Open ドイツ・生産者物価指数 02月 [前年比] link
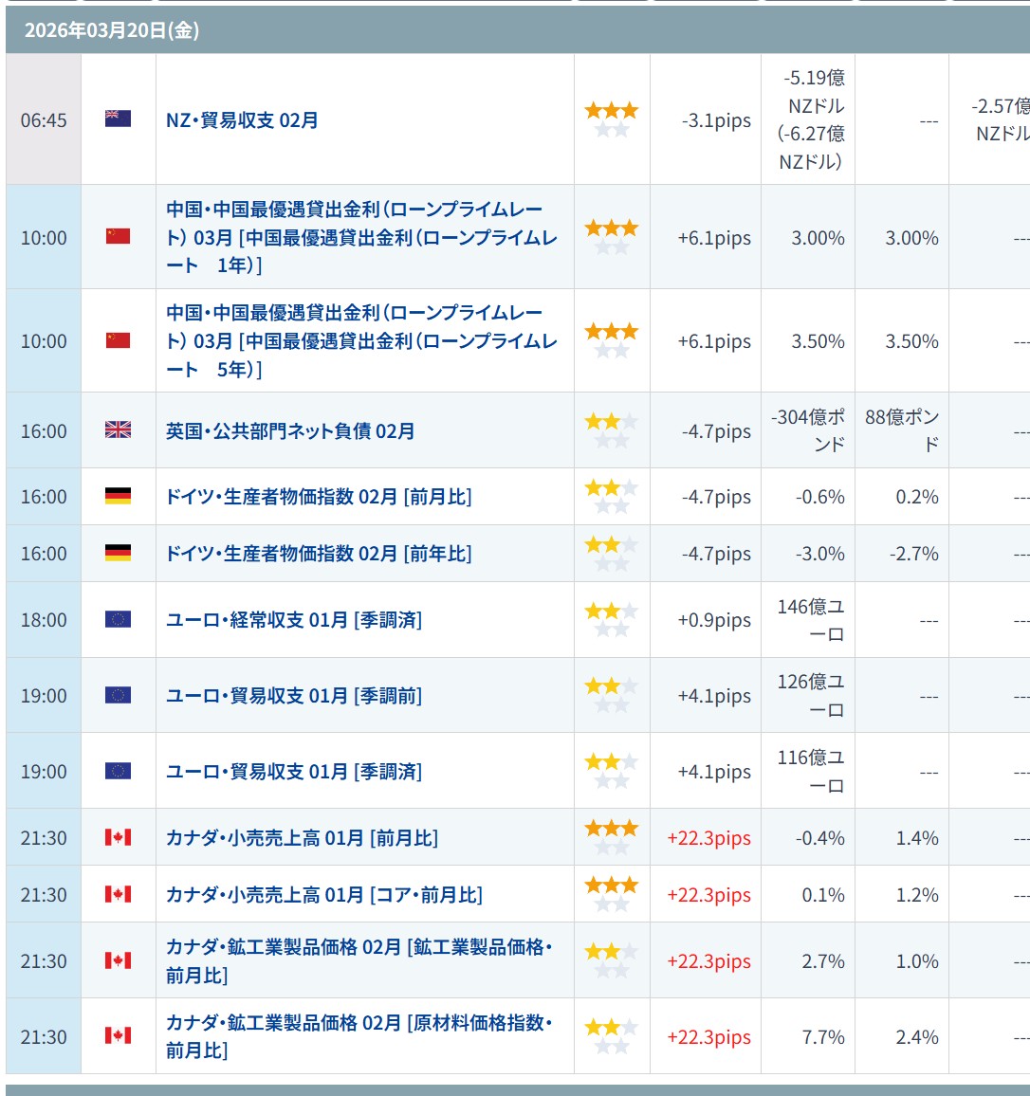The image size is (1030, 1096). [319, 554]
